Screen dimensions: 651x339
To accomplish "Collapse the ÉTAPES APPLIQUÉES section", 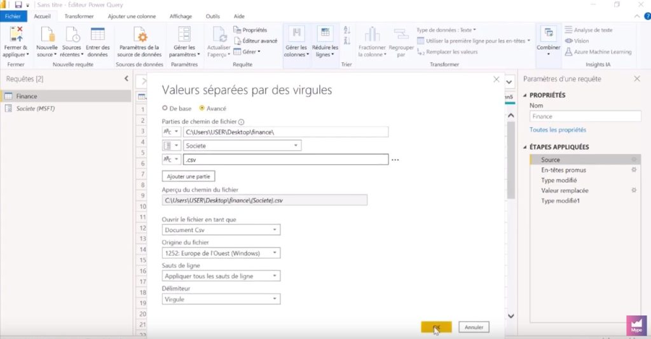I will pyautogui.click(x=524, y=147).
